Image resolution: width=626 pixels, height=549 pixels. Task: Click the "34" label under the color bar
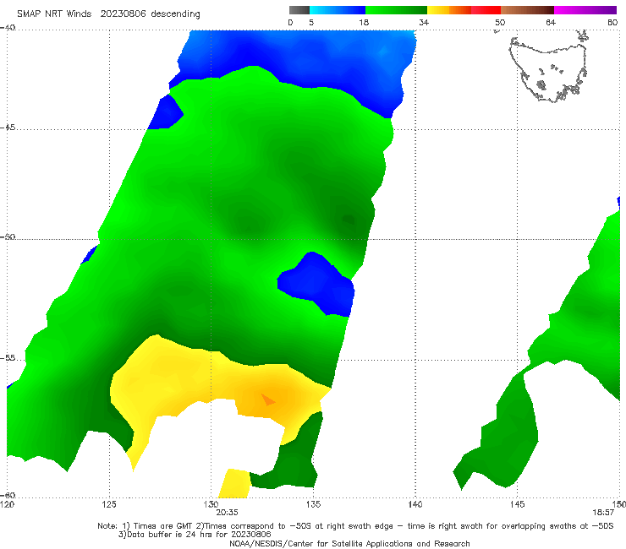click(x=424, y=22)
